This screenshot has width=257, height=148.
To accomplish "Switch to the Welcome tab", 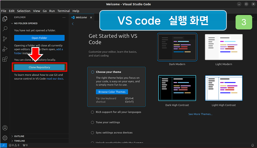I will [81, 17].
